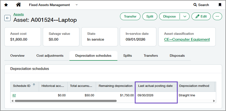Click the back arrow beside Asset title

tap(7, 18)
